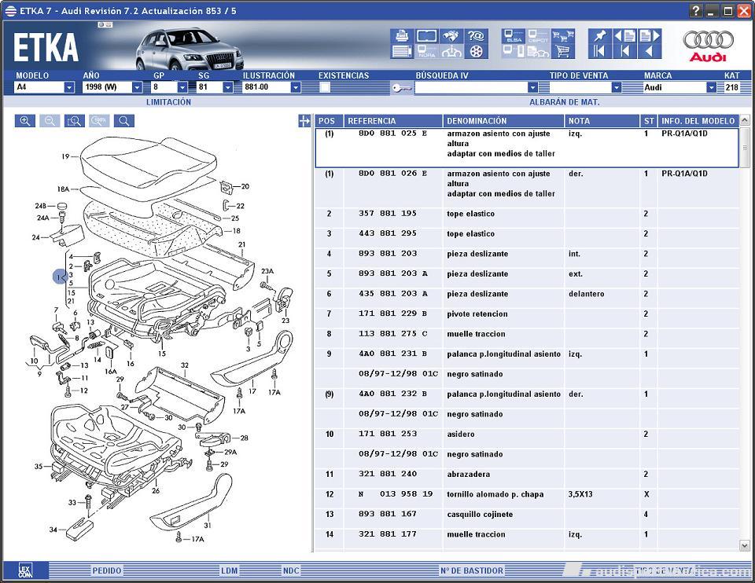Image resolution: width=755 pixels, height=583 pixels.
Task: Click the DEPOT icon
Action: pos(538,36)
